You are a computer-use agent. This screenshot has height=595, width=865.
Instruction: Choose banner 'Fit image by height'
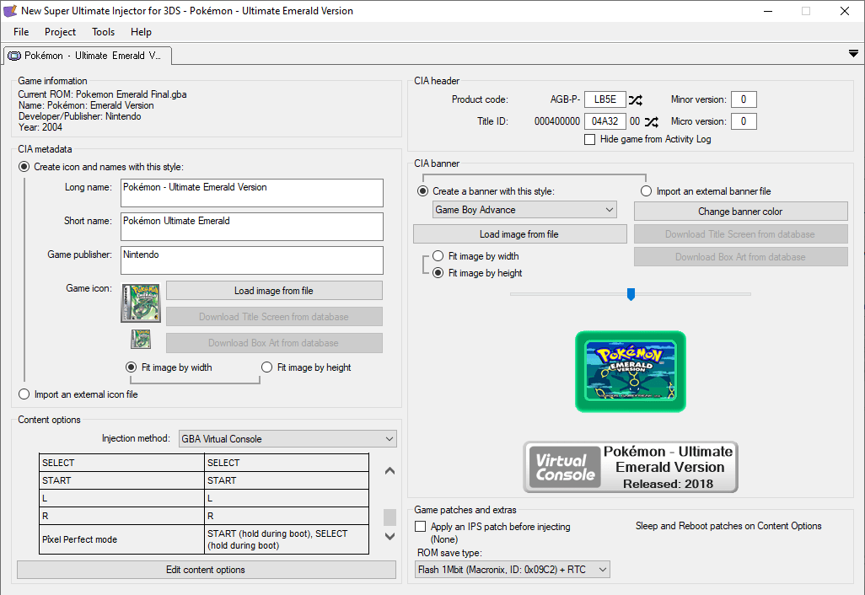[438, 273]
